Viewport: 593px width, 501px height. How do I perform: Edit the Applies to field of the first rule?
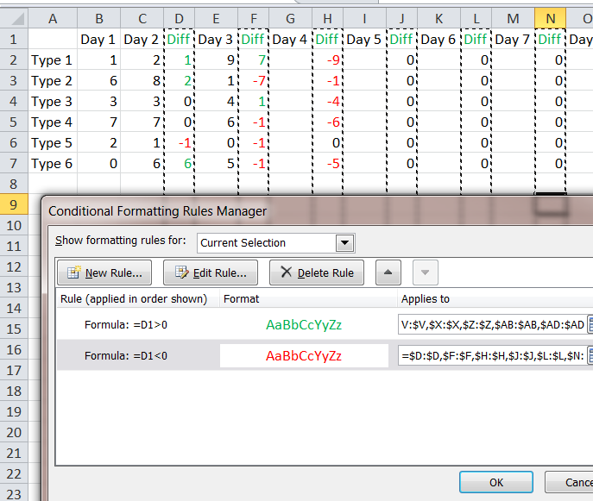pyautogui.click(x=492, y=325)
